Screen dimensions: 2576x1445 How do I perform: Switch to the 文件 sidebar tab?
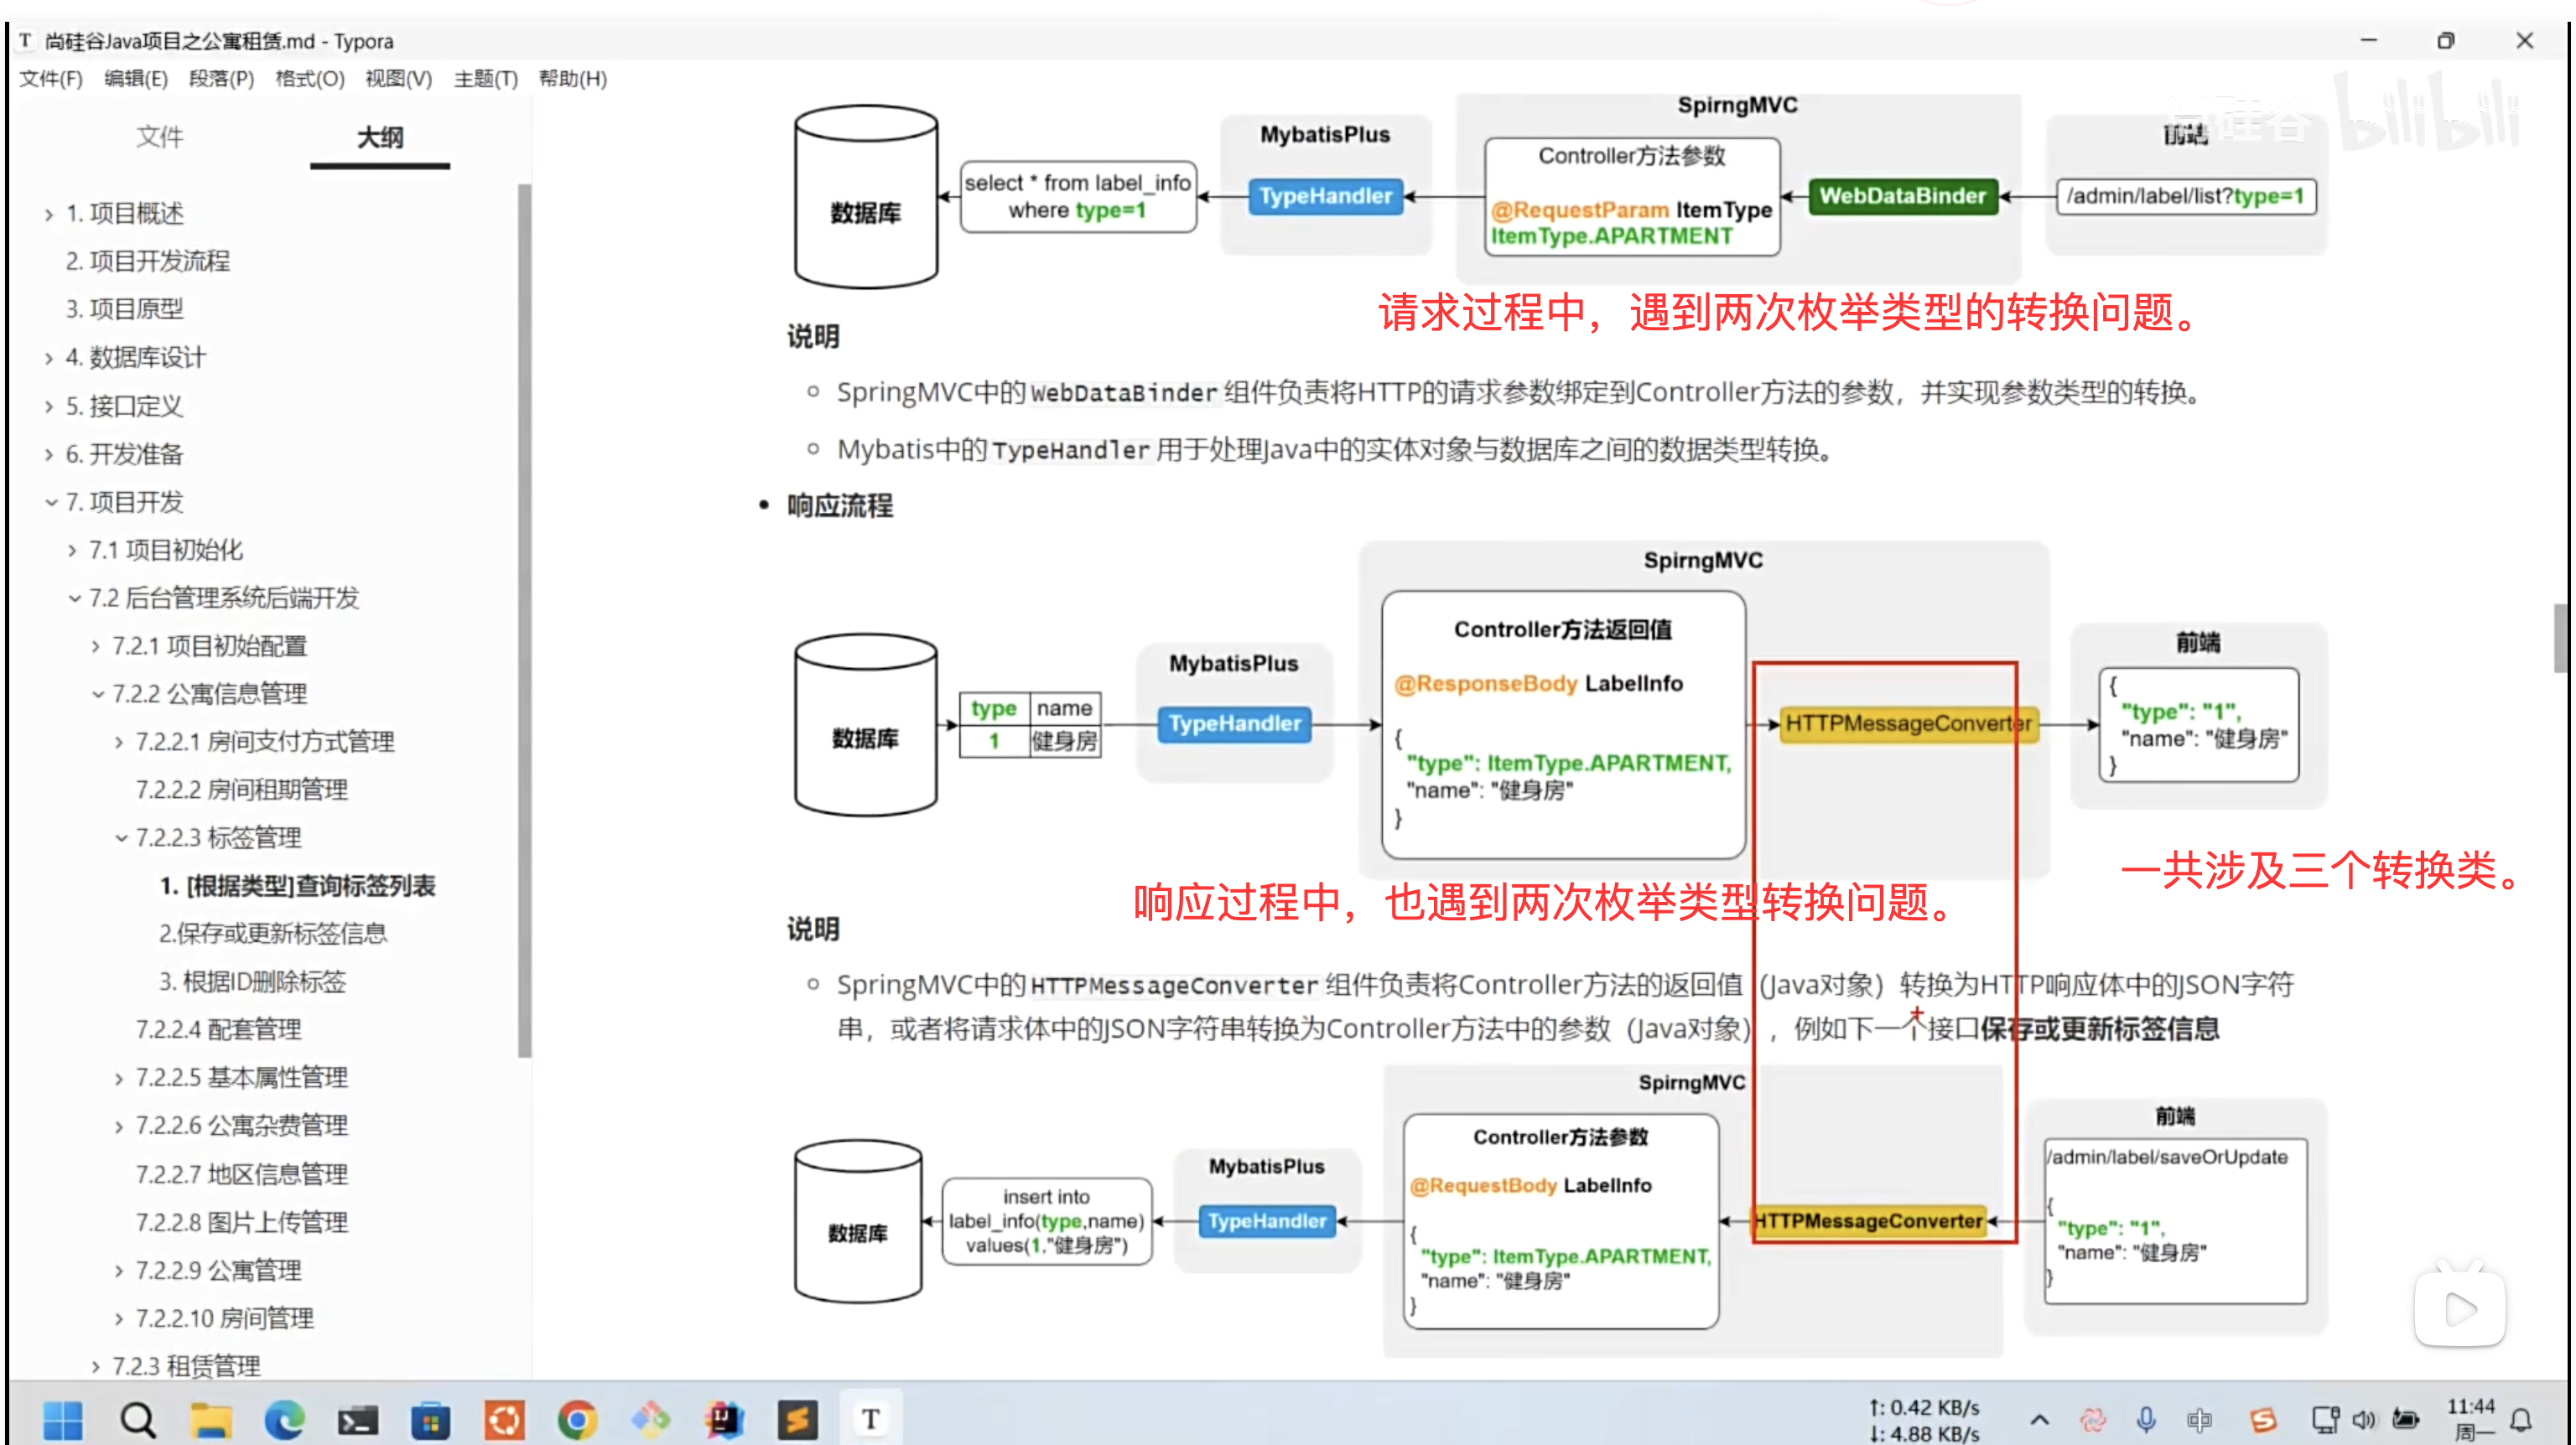(x=159, y=138)
